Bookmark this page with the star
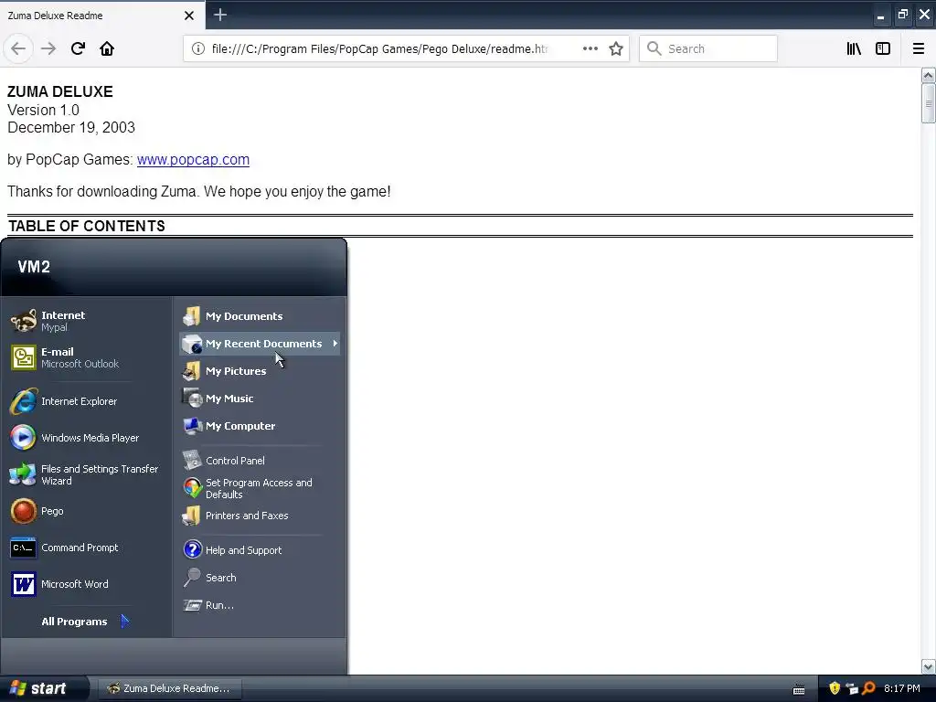The image size is (936, 702). point(616,48)
